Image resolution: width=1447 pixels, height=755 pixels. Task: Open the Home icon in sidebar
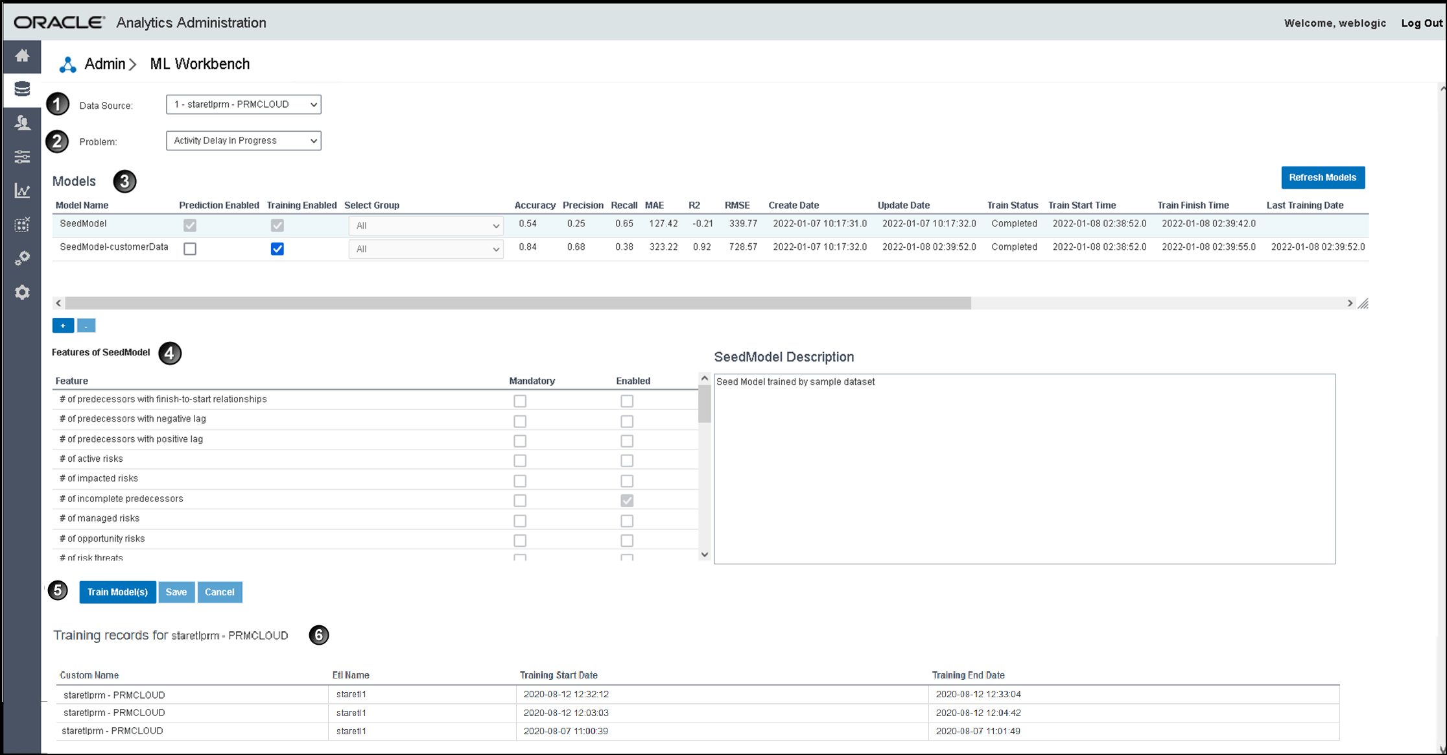pyautogui.click(x=22, y=56)
